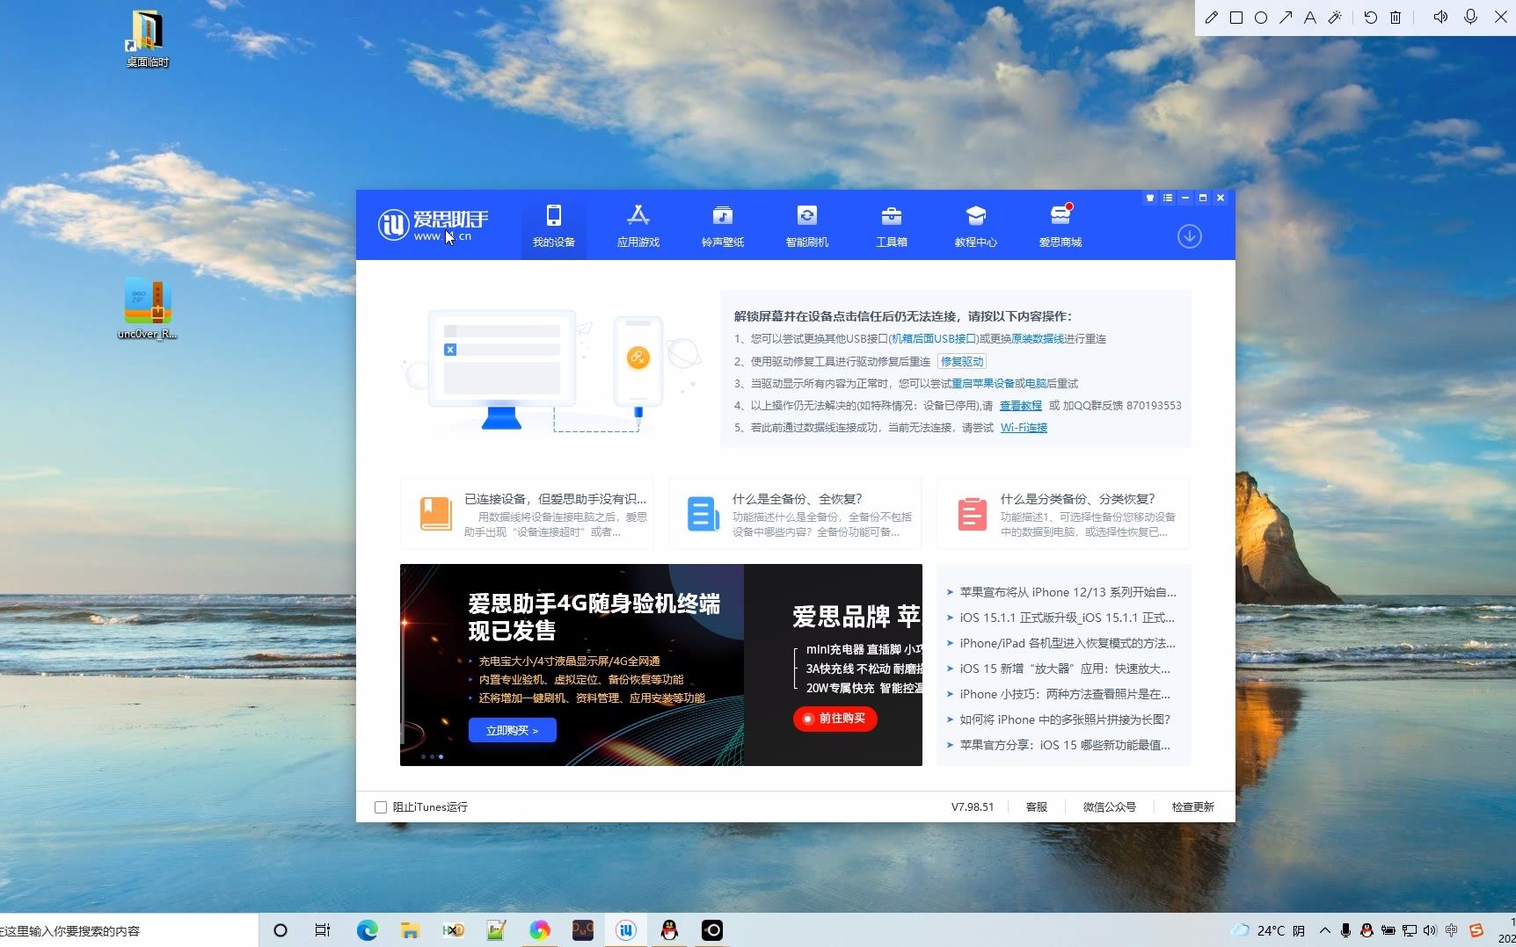Select the magic wand highlighter tool
This screenshot has width=1516, height=947.
click(x=1335, y=18)
